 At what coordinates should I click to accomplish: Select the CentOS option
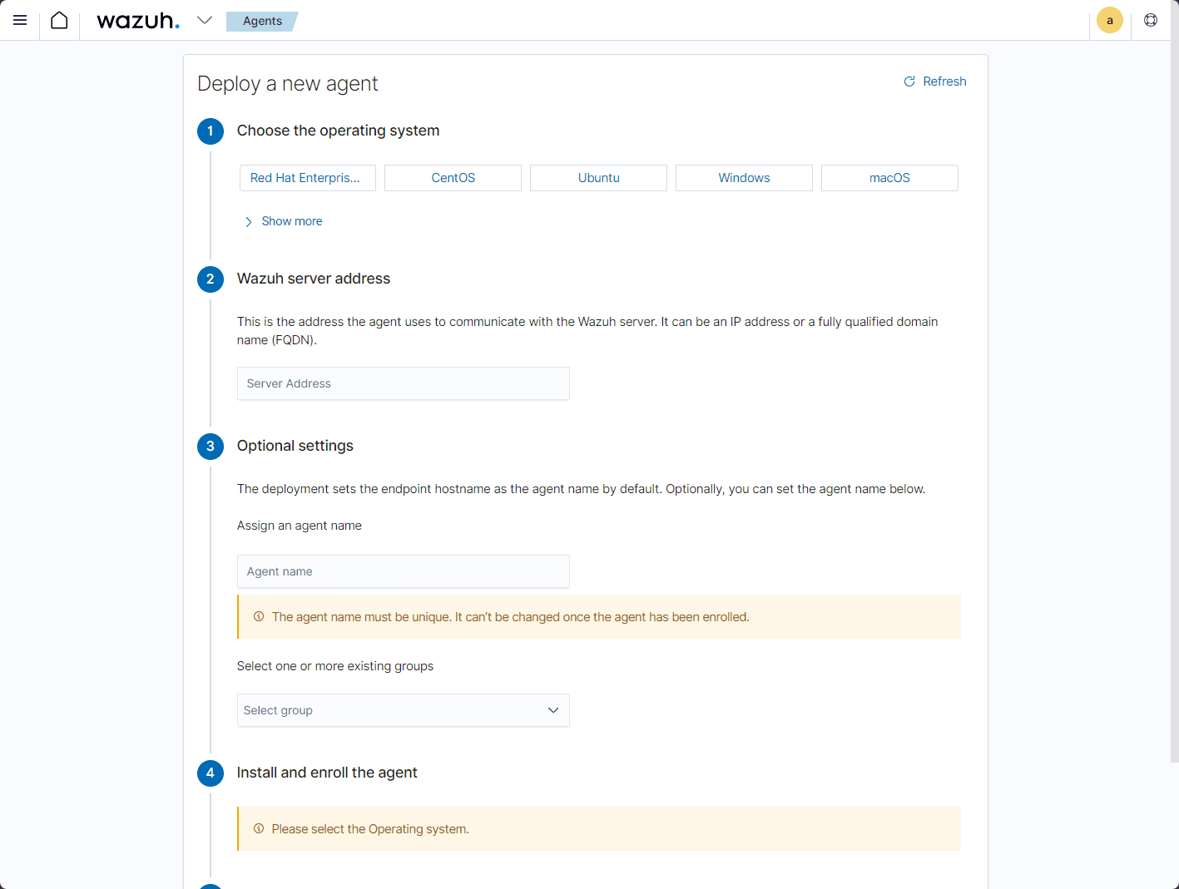click(x=453, y=178)
